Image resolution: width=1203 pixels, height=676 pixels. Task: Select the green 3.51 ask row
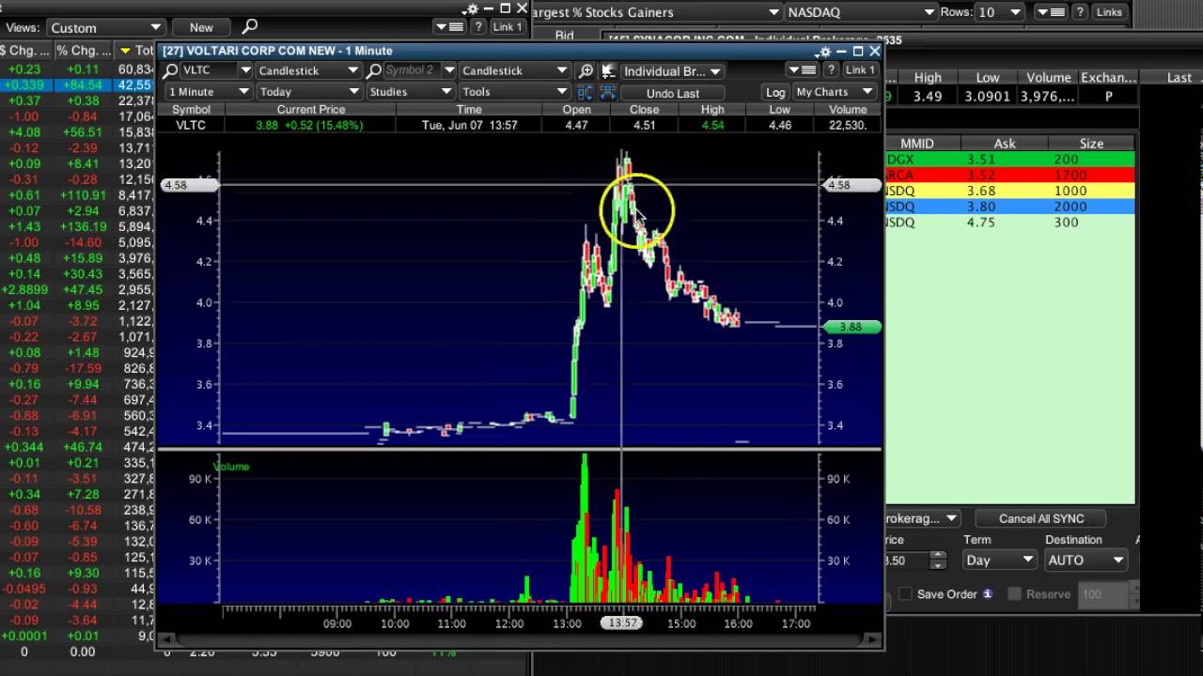point(1010,160)
